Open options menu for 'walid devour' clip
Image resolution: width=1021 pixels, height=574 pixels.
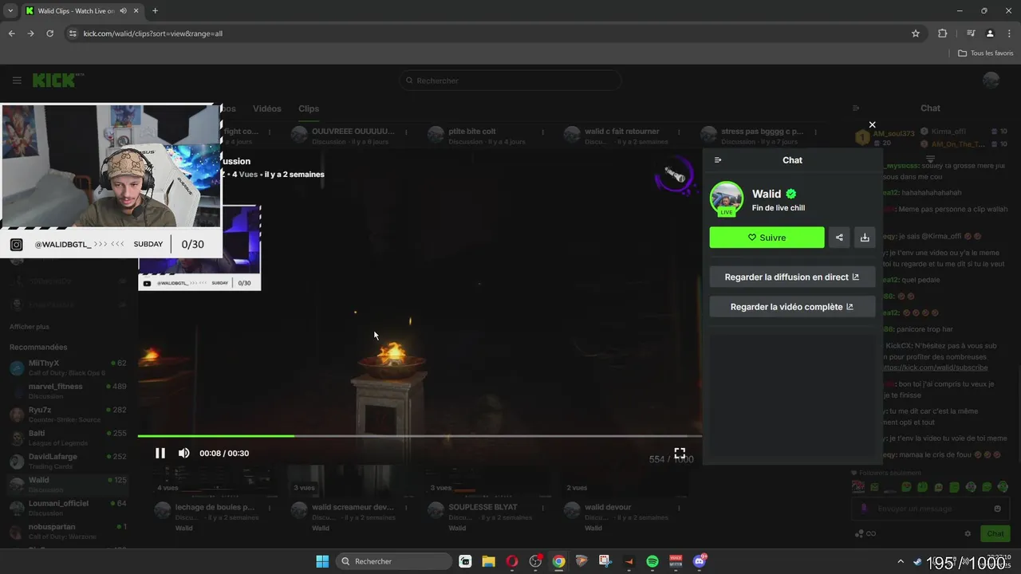coord(680,508)
